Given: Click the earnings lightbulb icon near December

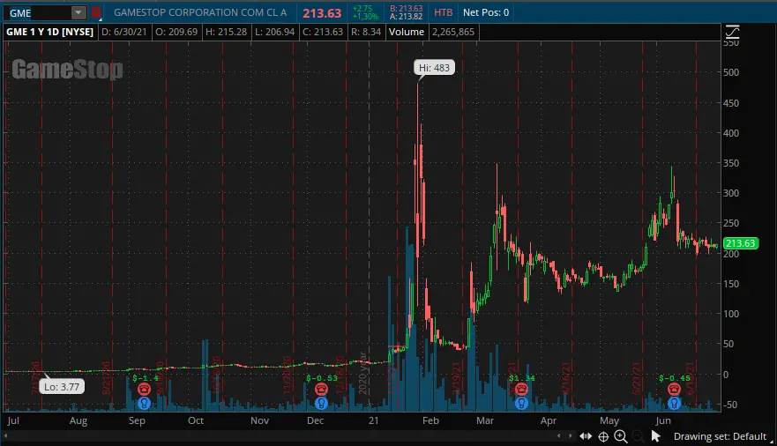Looking at the screenshot, I should pos(321,403).
